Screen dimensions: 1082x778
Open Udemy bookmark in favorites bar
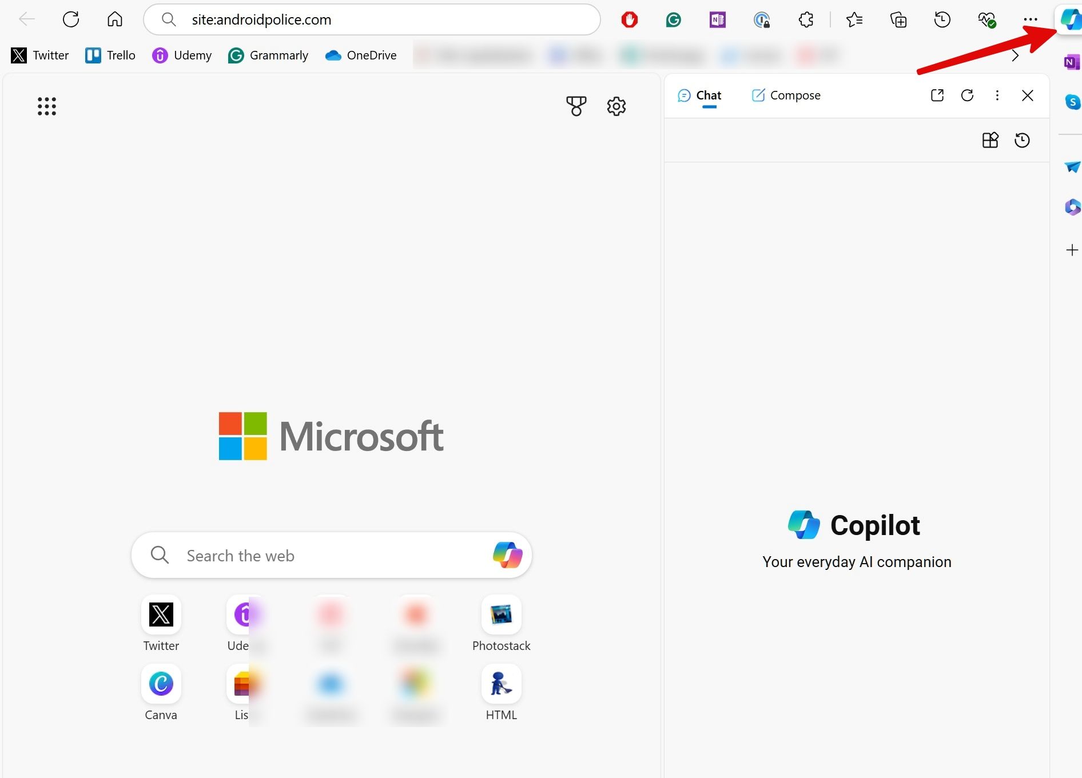tap(182, 55)
